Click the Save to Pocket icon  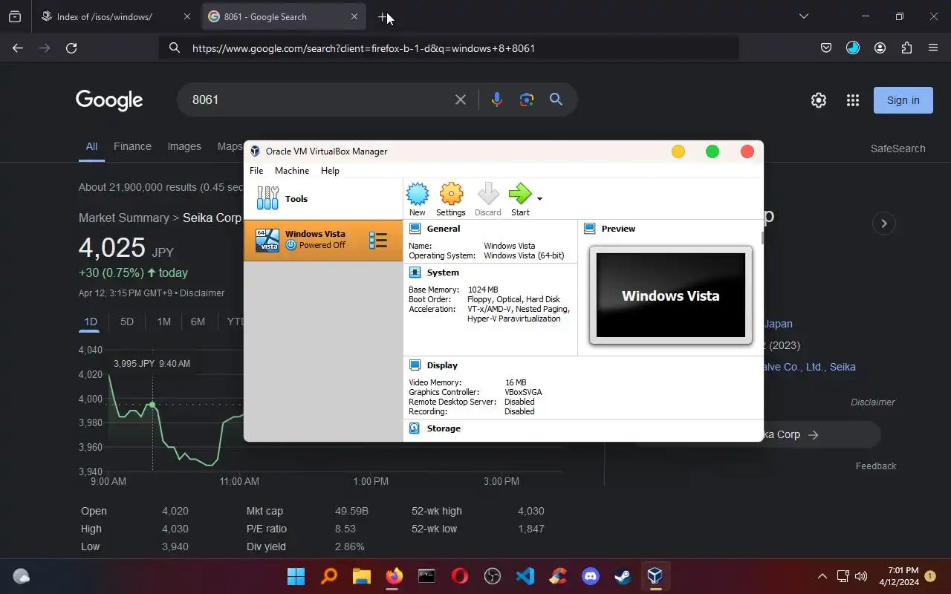coord(826,48)
